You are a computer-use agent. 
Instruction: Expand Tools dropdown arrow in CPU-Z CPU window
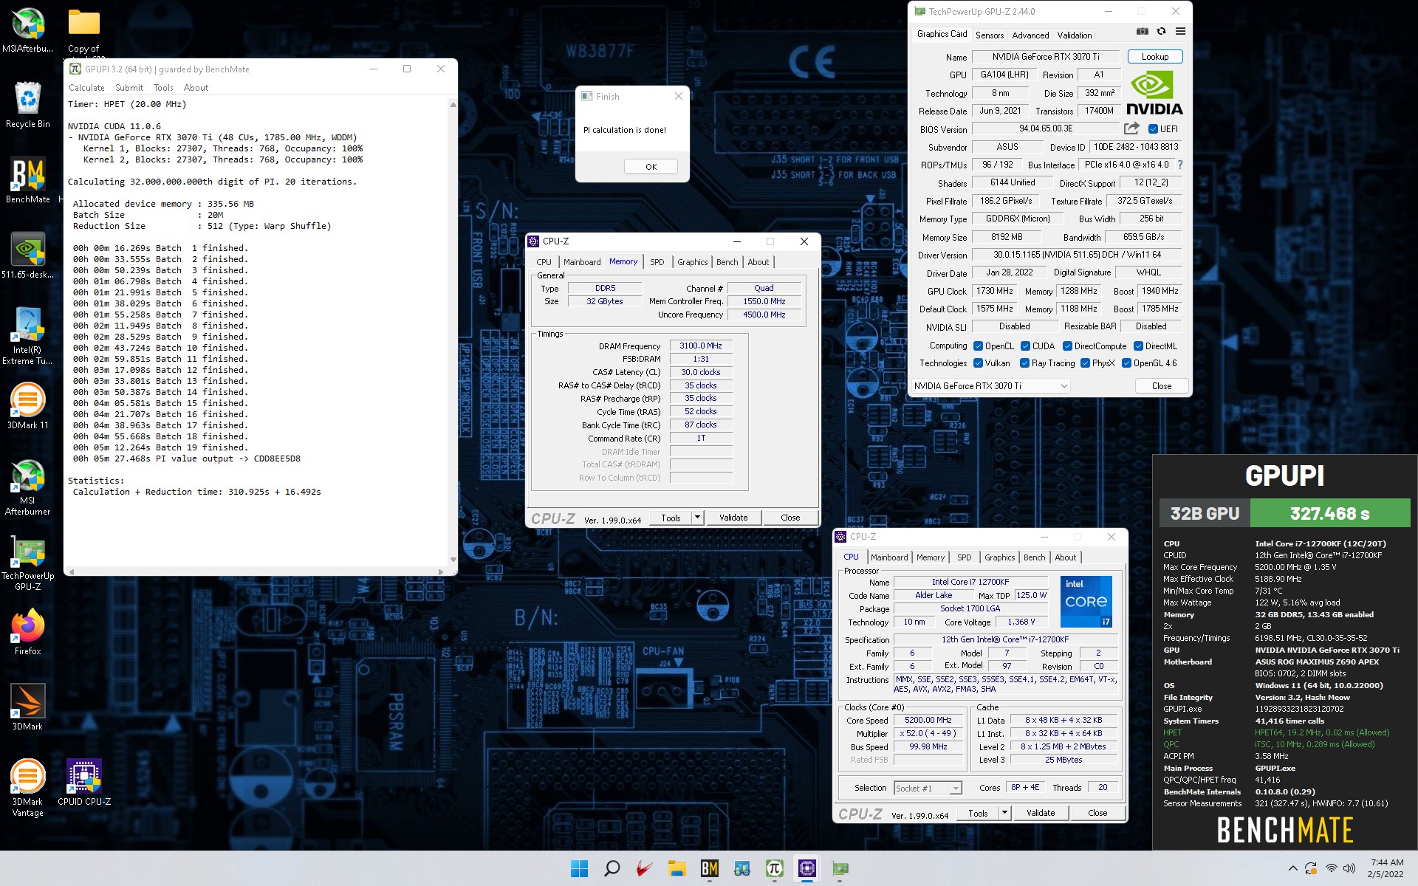(x=1004, y=813)
